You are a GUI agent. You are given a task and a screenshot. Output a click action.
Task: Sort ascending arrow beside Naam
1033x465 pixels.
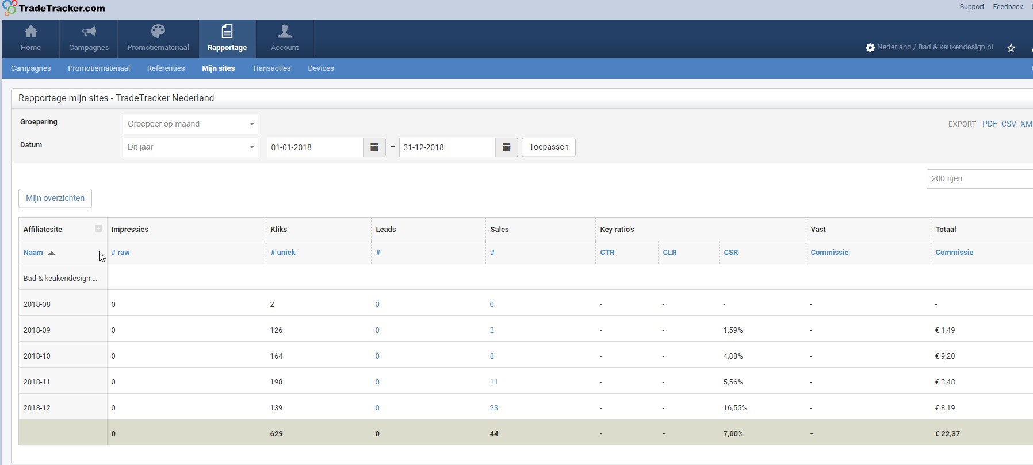pos(52,253)
